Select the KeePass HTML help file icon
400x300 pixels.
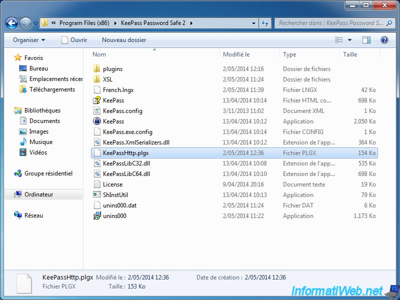coord(96,100)
